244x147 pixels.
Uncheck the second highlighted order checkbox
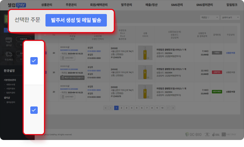[x=34, y=110]
